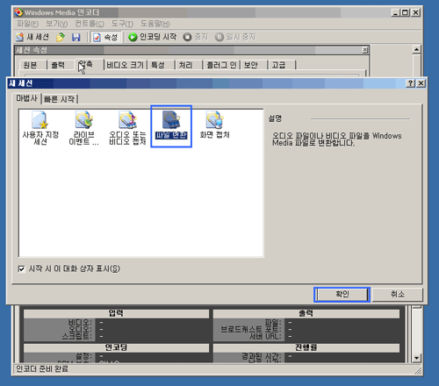Select the 라이브 이벤트 wizard icon
Screen dimensions: 439x386
pyautogui.click(x=83, y=128)
